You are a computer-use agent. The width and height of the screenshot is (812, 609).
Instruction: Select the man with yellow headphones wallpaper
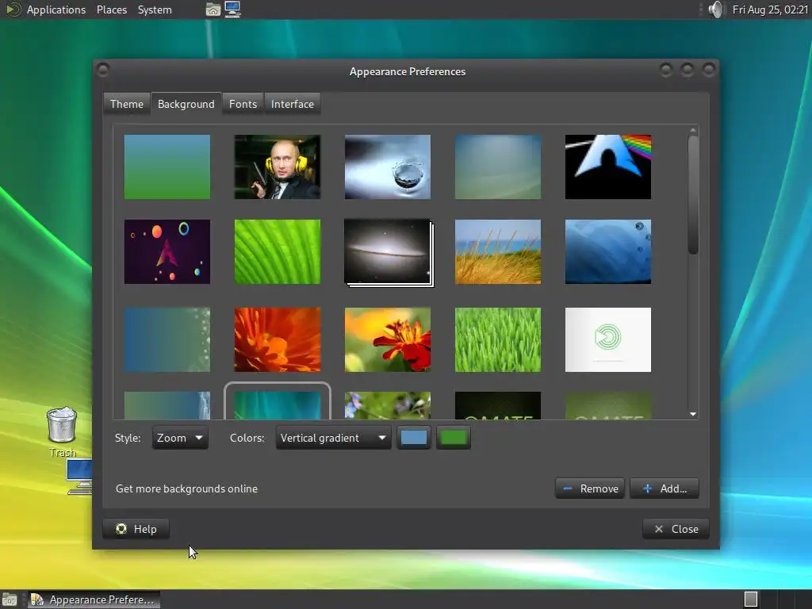pos(278,167)
